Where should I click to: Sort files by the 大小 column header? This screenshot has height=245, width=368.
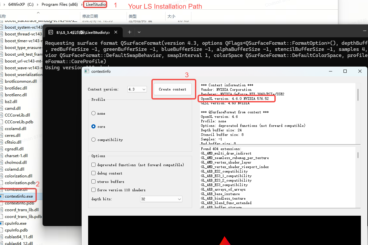(x=171, y=16)
